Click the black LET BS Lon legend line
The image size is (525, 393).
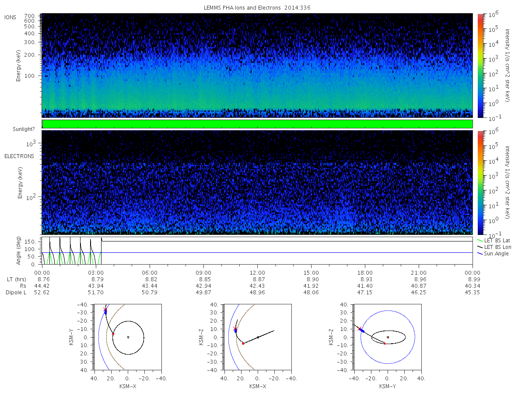[x=480, y=247]
